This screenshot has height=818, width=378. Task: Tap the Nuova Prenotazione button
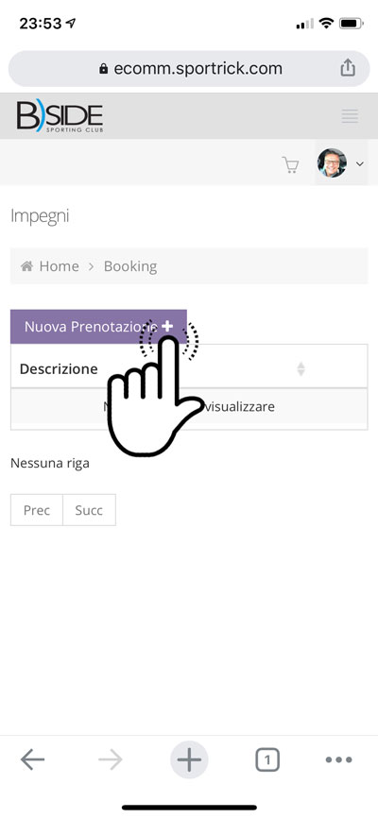click(x=98, y=327)
